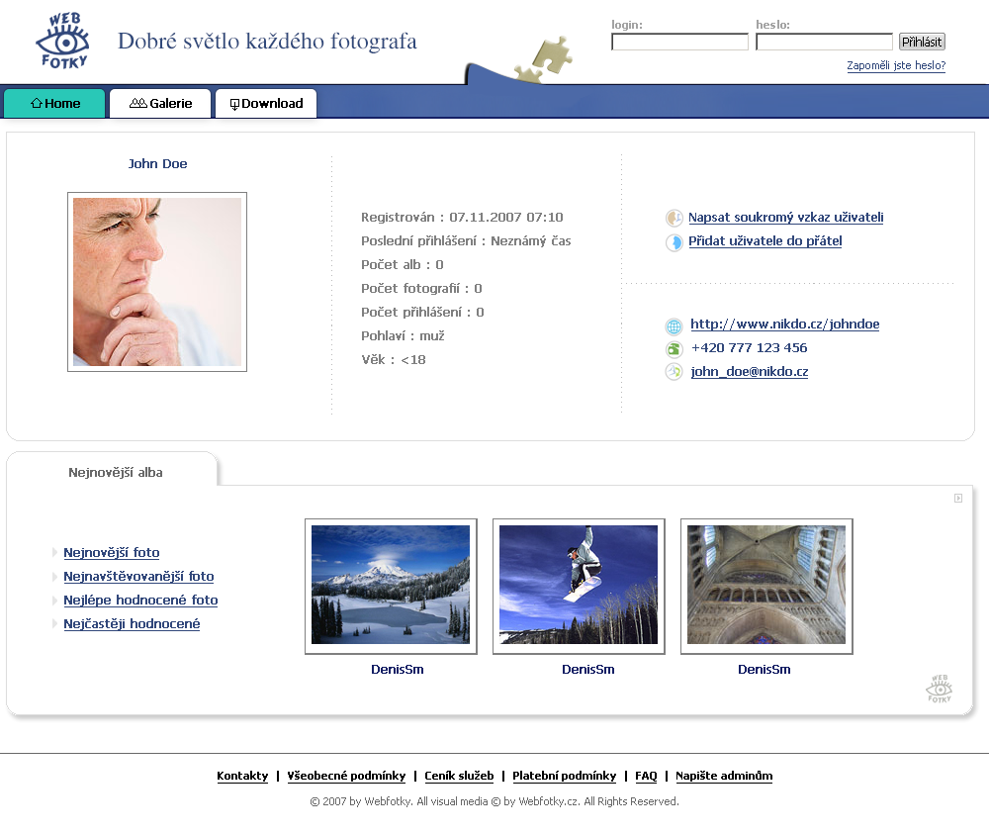Image resolution: width=989 pixels, height=834 pixels.
Task: Click the Přihlásit login button
Action: [922, 42]
